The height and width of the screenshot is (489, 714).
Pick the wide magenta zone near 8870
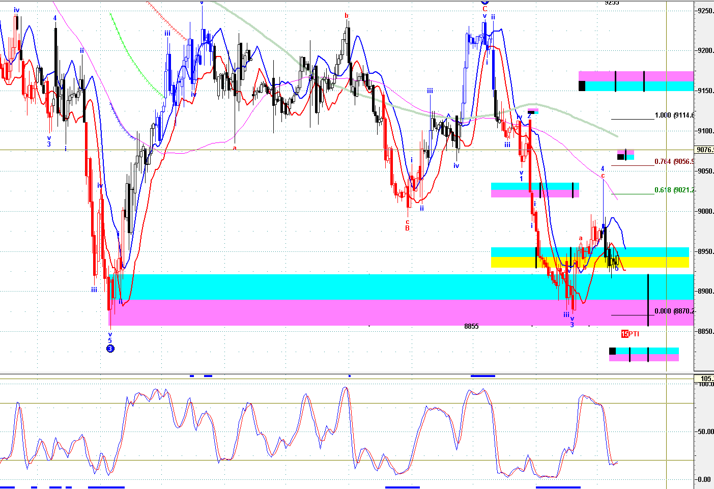356,312
